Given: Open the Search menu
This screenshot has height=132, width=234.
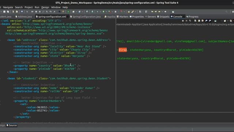Looking at the screenshot, I should [19, 7].
